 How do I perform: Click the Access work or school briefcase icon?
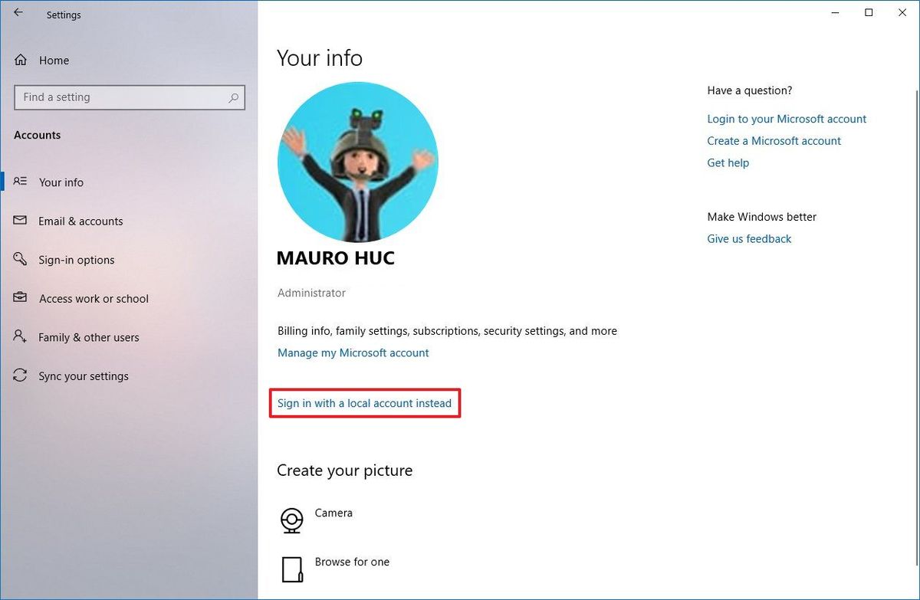tap(19, 299)
